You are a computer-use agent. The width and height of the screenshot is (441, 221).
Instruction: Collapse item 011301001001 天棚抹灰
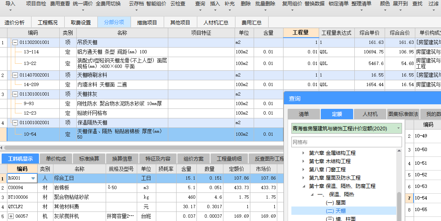[x=15, y=94]
